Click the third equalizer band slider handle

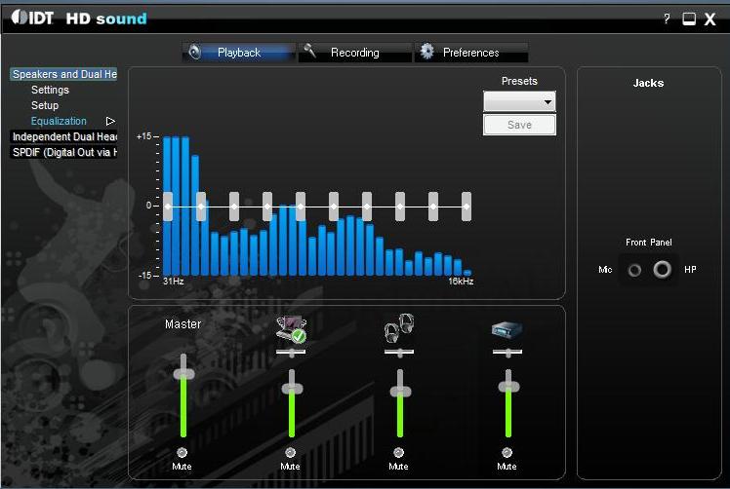(x=234, y=207)
